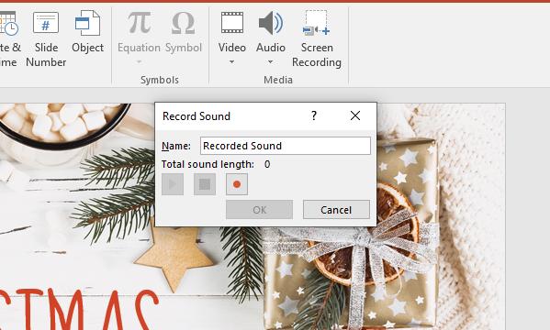Click the Name field containing Recorded Sound

pos(286,146)
